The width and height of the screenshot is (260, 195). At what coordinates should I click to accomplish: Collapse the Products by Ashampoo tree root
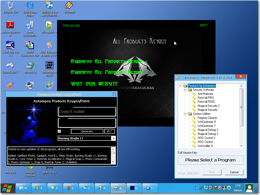[x=180, y=86]
